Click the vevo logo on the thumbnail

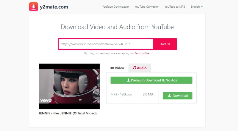tap(46, 100)
